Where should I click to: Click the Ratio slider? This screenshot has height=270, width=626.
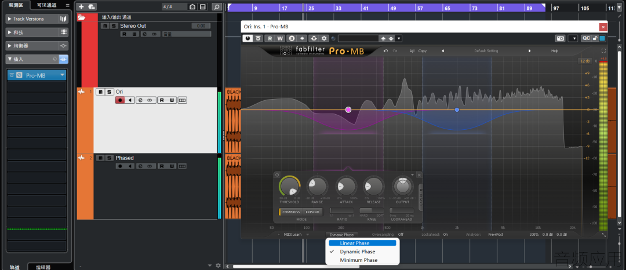(342, 210)
